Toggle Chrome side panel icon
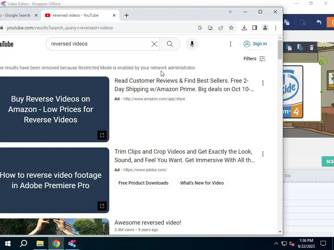Image resolution: width=334 pixels, height=250 pixels. tap(255, 28)
